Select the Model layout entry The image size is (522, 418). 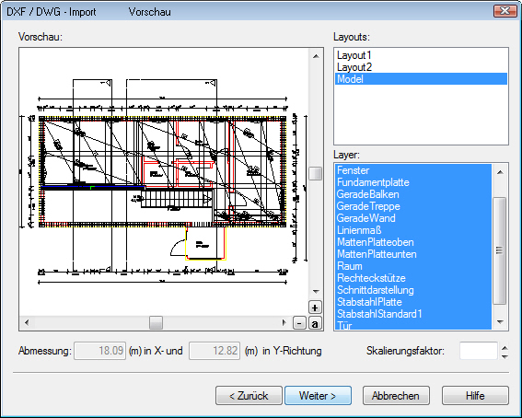click(x=421, y=79)
